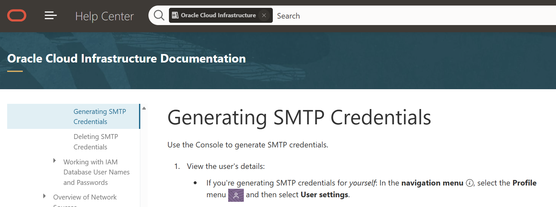556x207 pixels.
Task: Click the library books icon in search chip
Action: [175, 15]
